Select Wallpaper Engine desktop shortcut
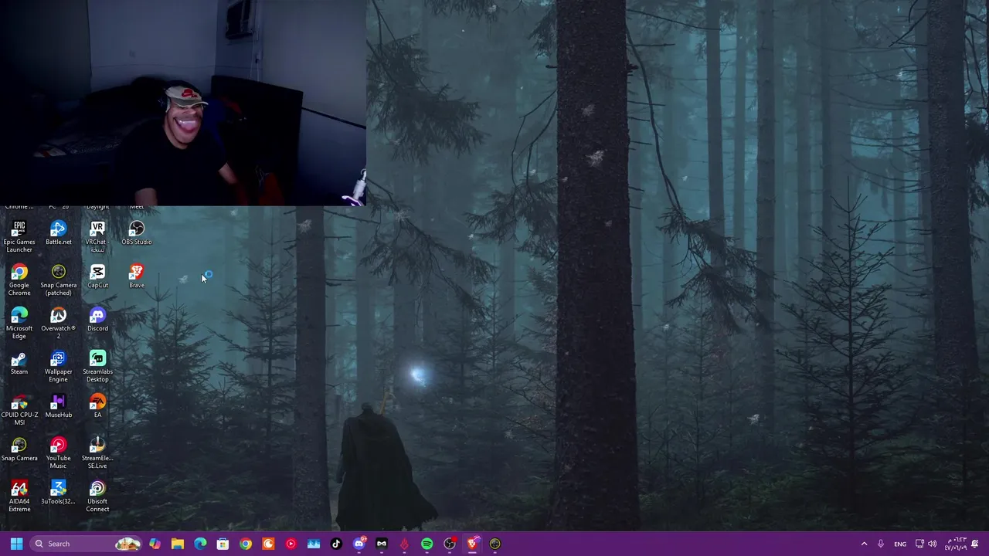 click(58, 366)
